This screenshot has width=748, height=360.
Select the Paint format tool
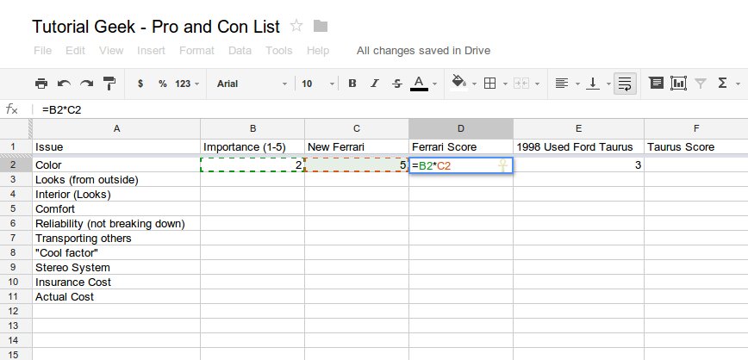pyautogui.click(x=109, y=84)
